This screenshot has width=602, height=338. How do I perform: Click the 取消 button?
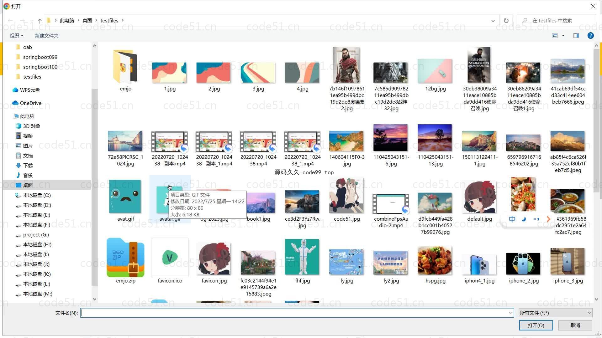tap(575, 325)
